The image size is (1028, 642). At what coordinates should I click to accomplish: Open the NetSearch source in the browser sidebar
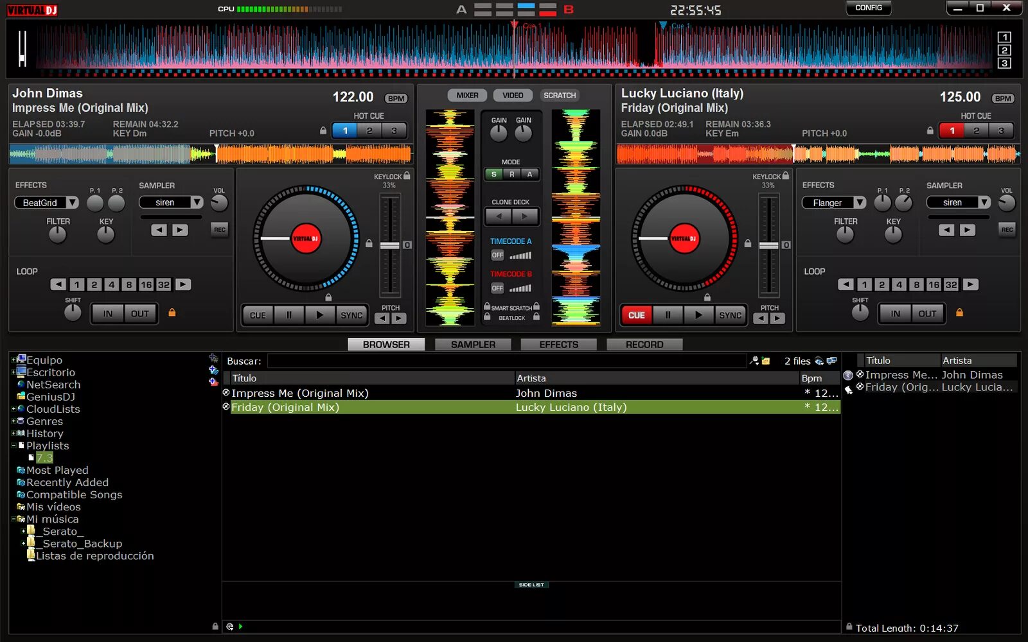click(54, 384)
